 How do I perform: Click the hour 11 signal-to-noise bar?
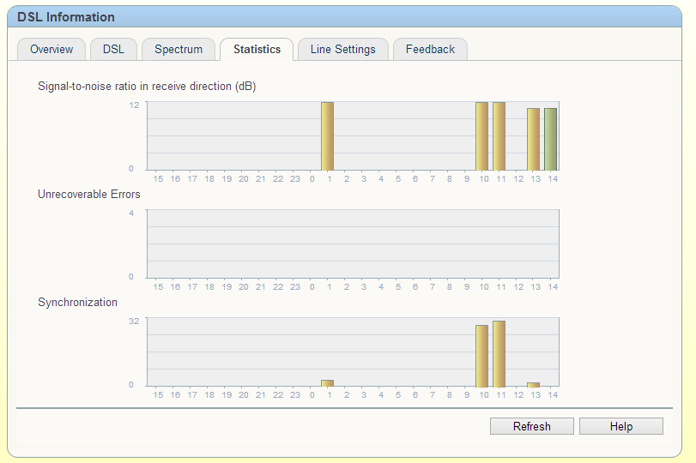tap(499, 136)
